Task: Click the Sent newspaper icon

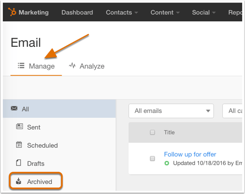Action: click(20, 126)
